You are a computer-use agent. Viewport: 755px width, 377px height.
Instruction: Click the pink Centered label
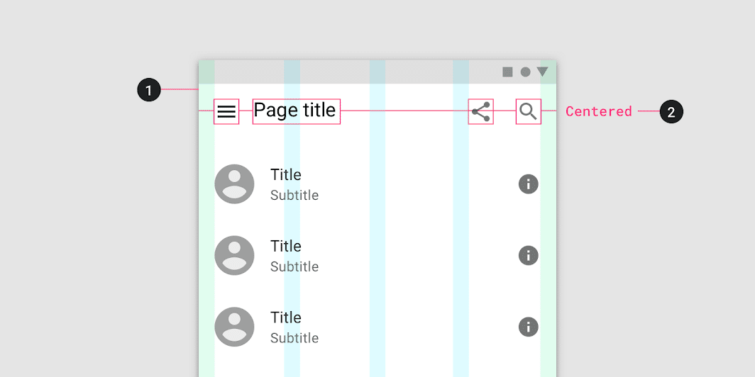598,111
